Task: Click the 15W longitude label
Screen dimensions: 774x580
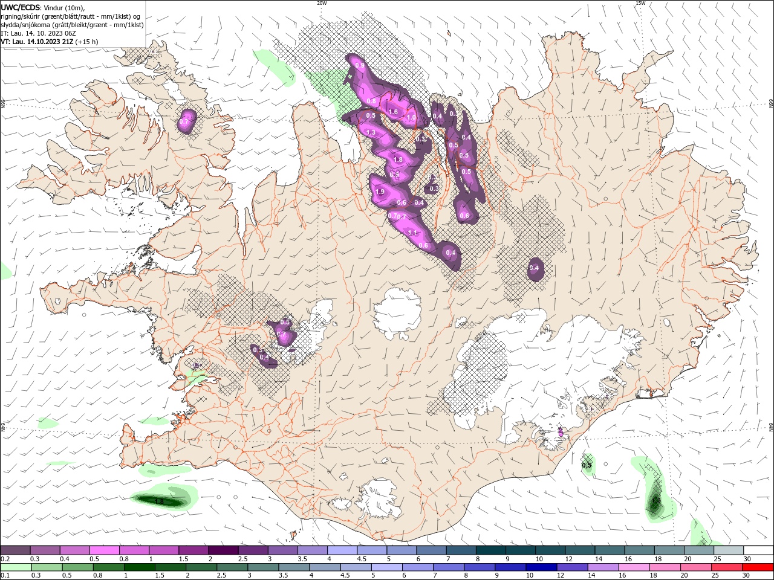Action: click(640, 3)
